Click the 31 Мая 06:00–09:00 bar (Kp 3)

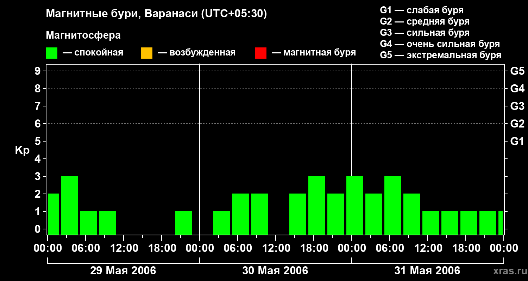click(x=393, y=205)
